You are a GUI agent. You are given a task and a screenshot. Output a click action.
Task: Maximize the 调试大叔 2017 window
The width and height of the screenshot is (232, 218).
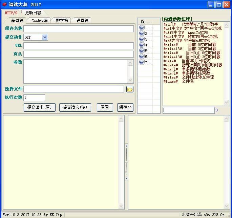[x=219, y=5]
